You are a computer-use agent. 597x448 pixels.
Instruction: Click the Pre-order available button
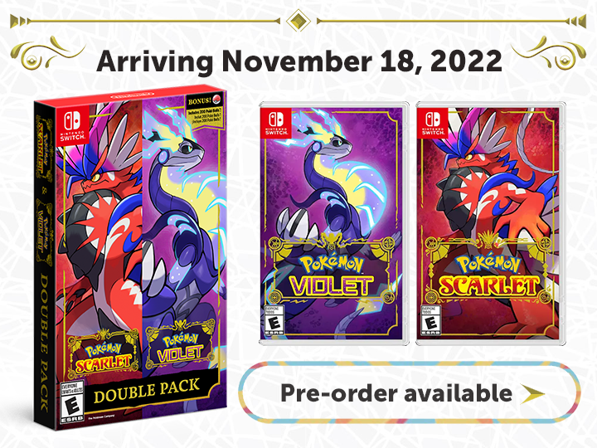point(410,392)
